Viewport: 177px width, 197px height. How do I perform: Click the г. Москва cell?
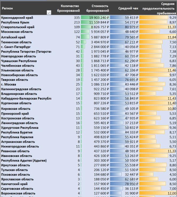(9, 84)
